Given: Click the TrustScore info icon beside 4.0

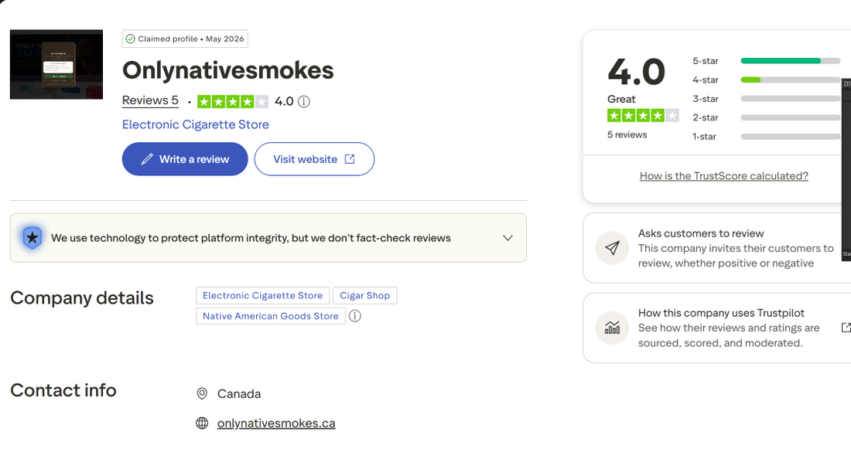Looking at the screenshot, I should [x=304, y=101].
